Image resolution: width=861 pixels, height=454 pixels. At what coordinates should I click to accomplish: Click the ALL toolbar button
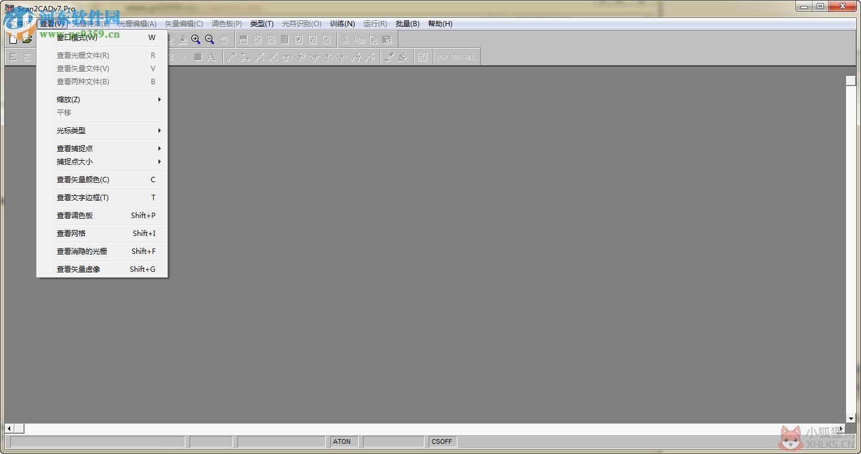[x=470, y=57]
